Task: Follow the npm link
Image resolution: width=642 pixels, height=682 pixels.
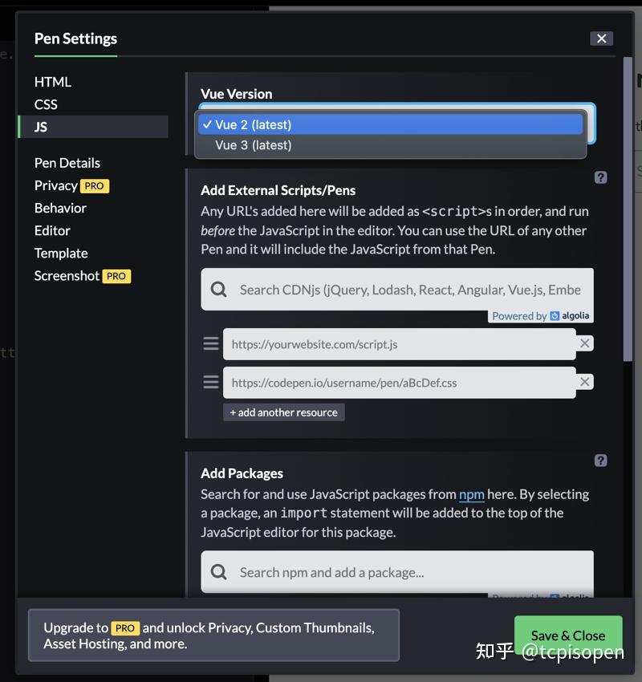Action: [x=471, y=494]
